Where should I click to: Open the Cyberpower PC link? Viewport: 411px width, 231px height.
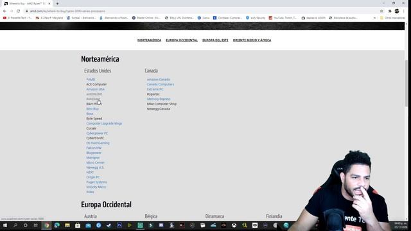click(97, 133)
